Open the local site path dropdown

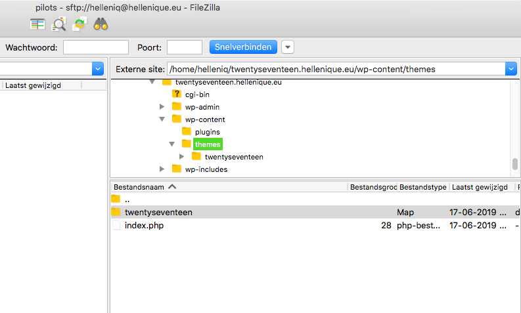[x=98, y=69]
